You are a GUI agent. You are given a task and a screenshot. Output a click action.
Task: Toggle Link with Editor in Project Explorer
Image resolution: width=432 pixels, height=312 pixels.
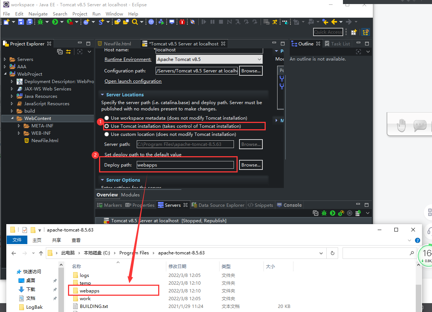[x=68, y=51]
